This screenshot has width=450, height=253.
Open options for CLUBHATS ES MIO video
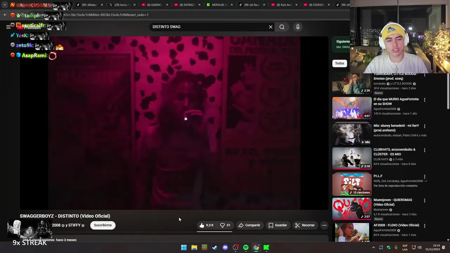click(425, 150)
